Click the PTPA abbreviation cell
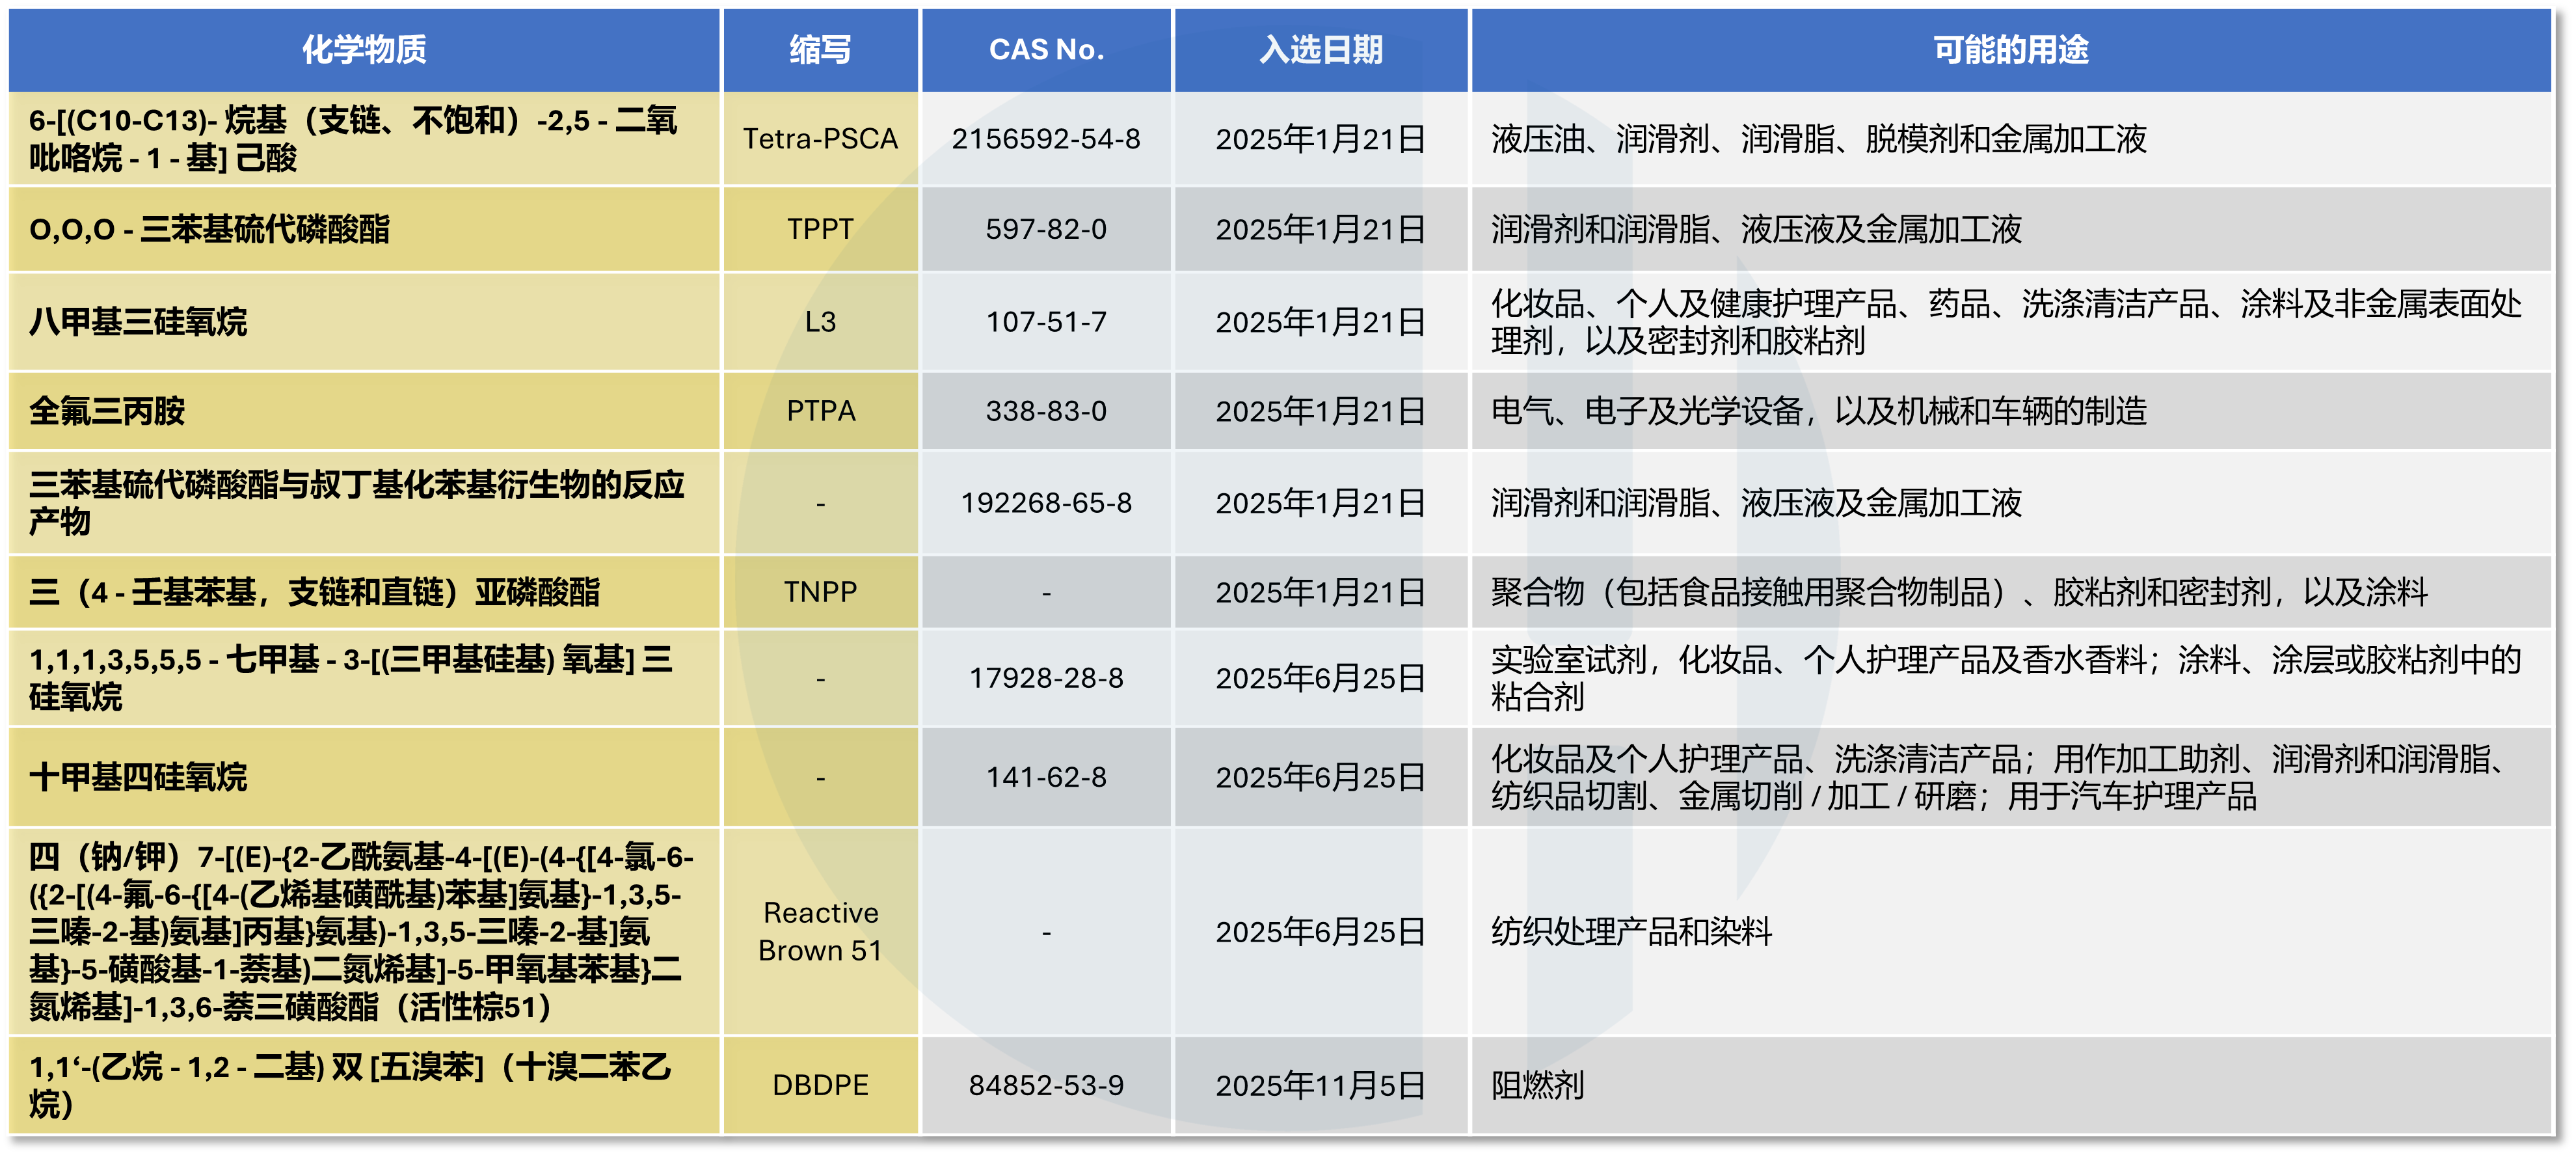2576x1157 pixels. coord(819,411)
